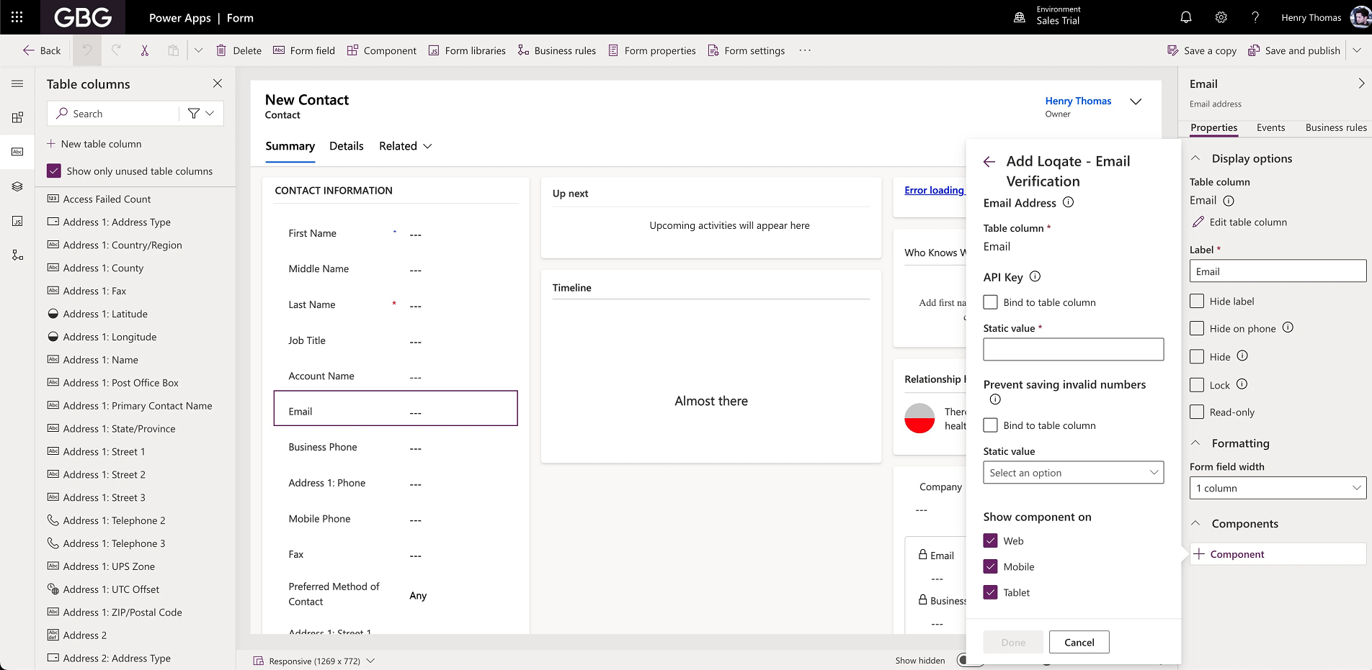Click the Henry Thomas owner link

[x=1078, y=101]
